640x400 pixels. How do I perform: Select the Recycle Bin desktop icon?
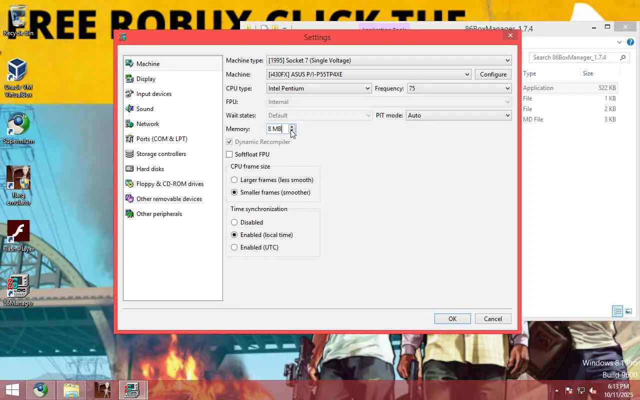tap(18, 20)
